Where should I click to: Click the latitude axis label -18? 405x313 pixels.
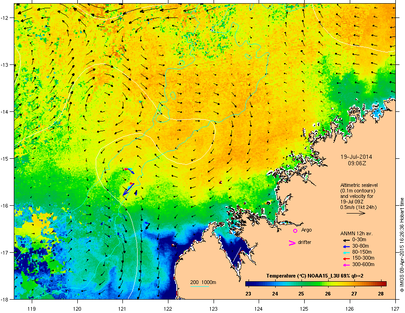(x=5, y=299)
